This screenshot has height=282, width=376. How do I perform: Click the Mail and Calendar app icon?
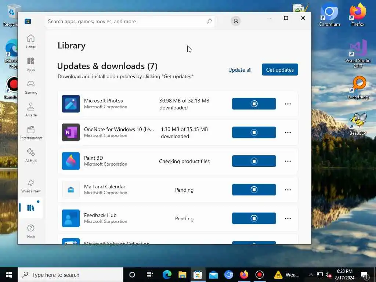tap(71, 190)
